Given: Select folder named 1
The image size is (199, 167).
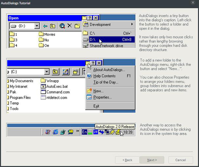Looking at the screenshot, I should point(13,34).
